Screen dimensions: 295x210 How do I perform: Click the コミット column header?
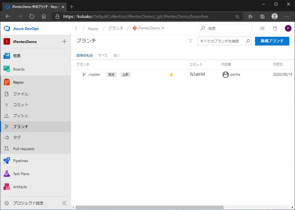pos(196,65)
